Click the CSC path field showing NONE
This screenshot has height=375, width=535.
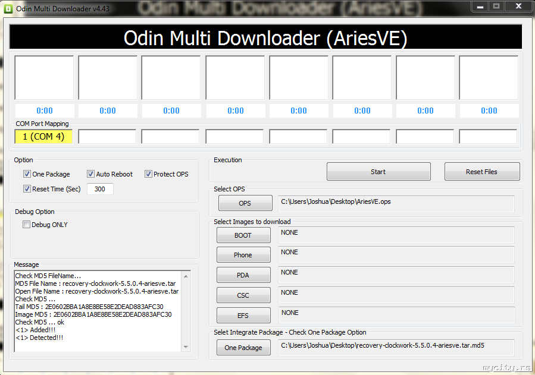pyautogui.click(x=396, y=295)
